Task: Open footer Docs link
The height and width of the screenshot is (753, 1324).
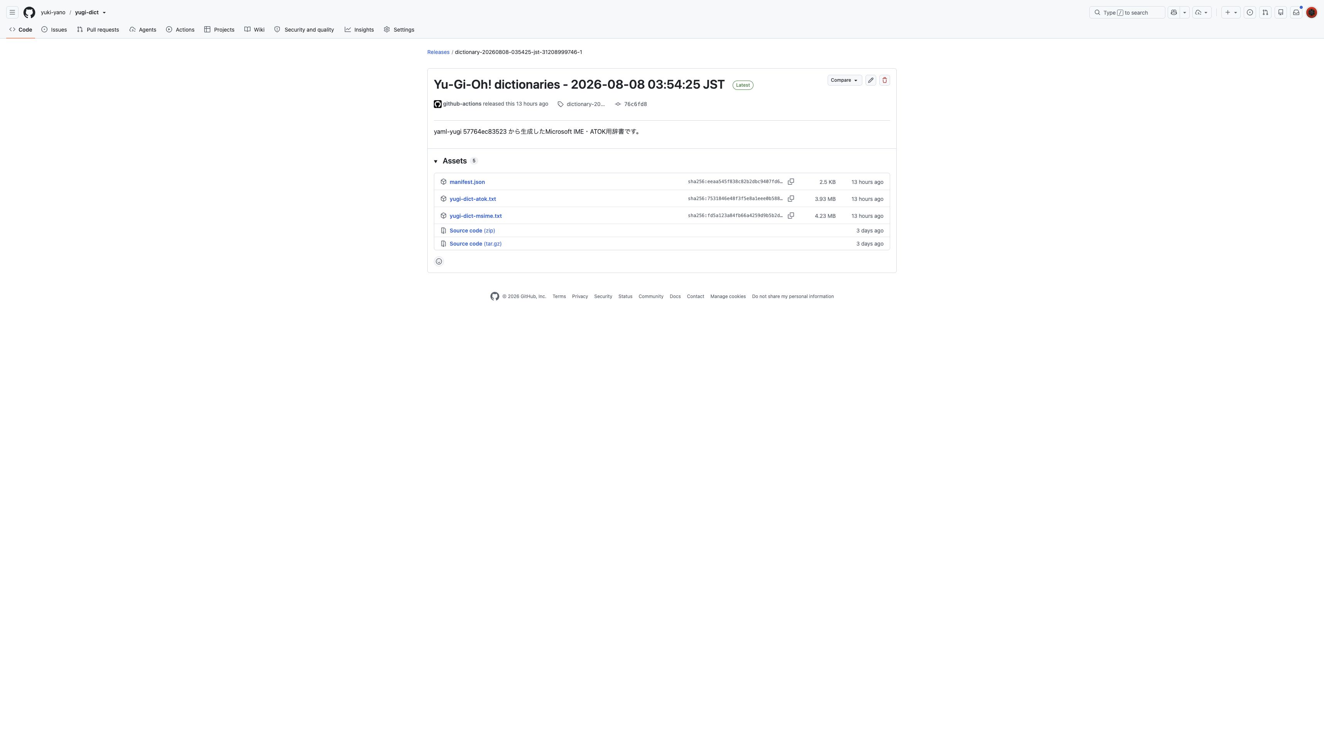Action: (675, 296)
